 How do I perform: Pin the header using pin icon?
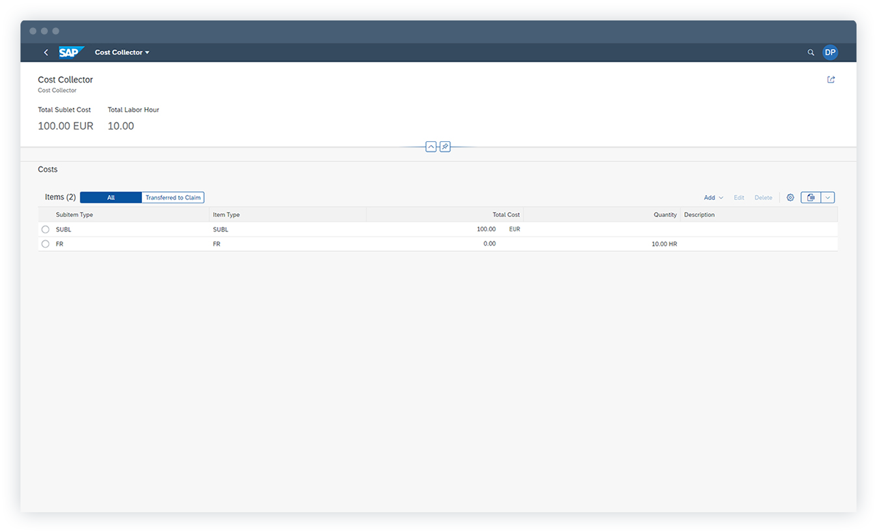tap(445, 146)
